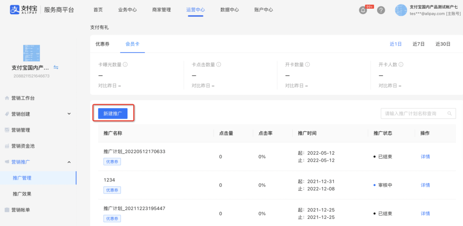
Task: Open 详情 for 推广计划_20220512170633
Action: click(425, 157)
